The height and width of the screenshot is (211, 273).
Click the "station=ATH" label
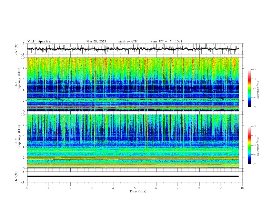tap(128, 41)
